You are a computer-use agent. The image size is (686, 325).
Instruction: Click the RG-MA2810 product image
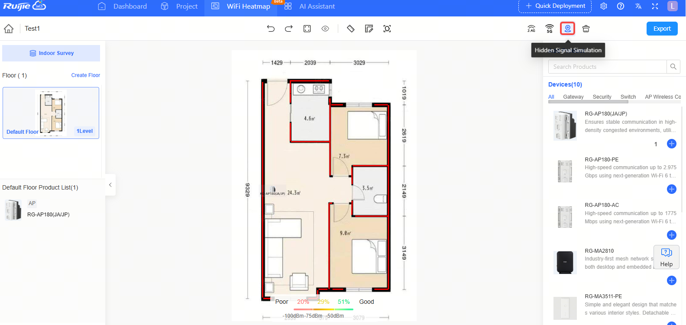[565, 263]
